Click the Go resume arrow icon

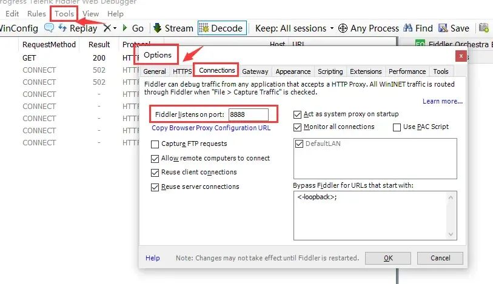[x=125, y=28]
